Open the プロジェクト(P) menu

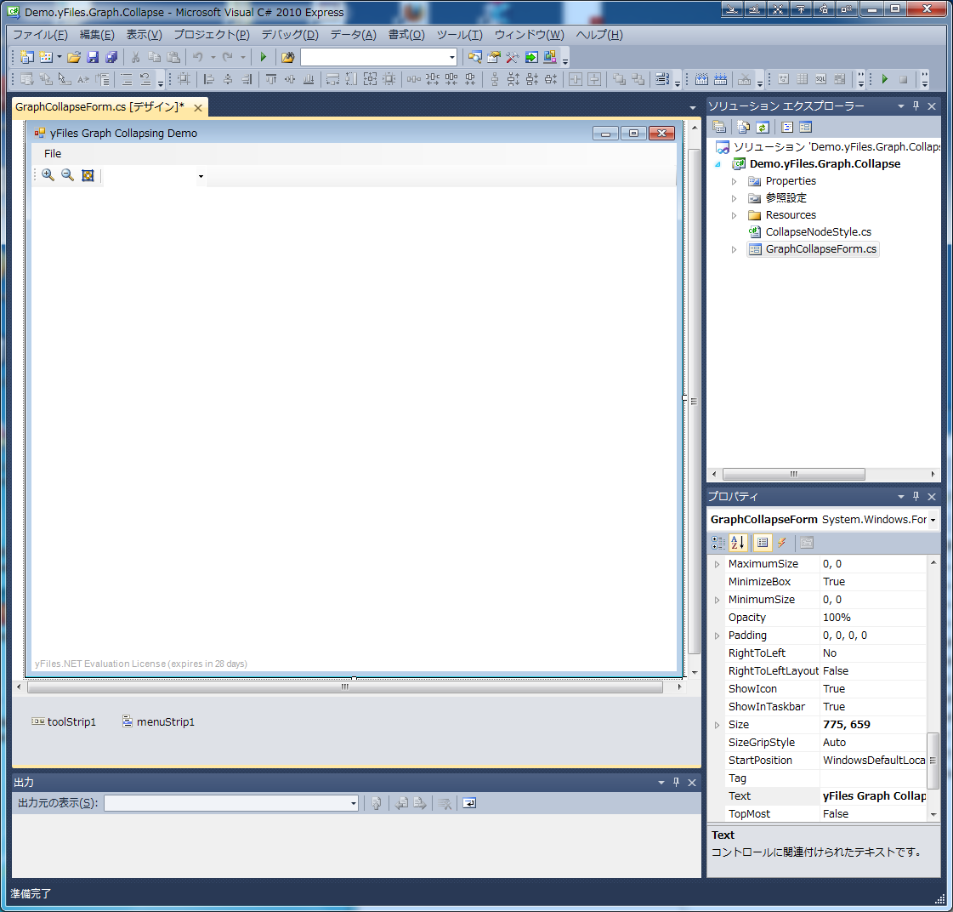point(212,35)
